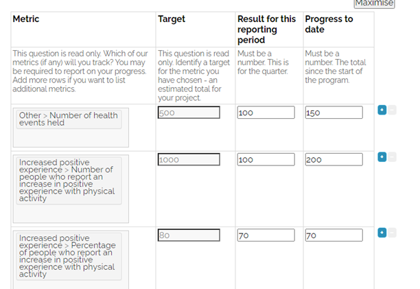Select the 'Number of health events held' metric box

point(69,119)
